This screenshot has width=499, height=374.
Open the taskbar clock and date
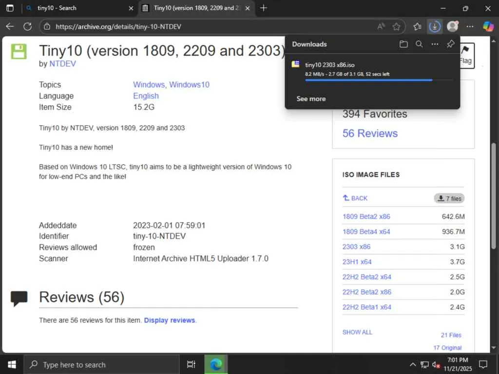458,364
